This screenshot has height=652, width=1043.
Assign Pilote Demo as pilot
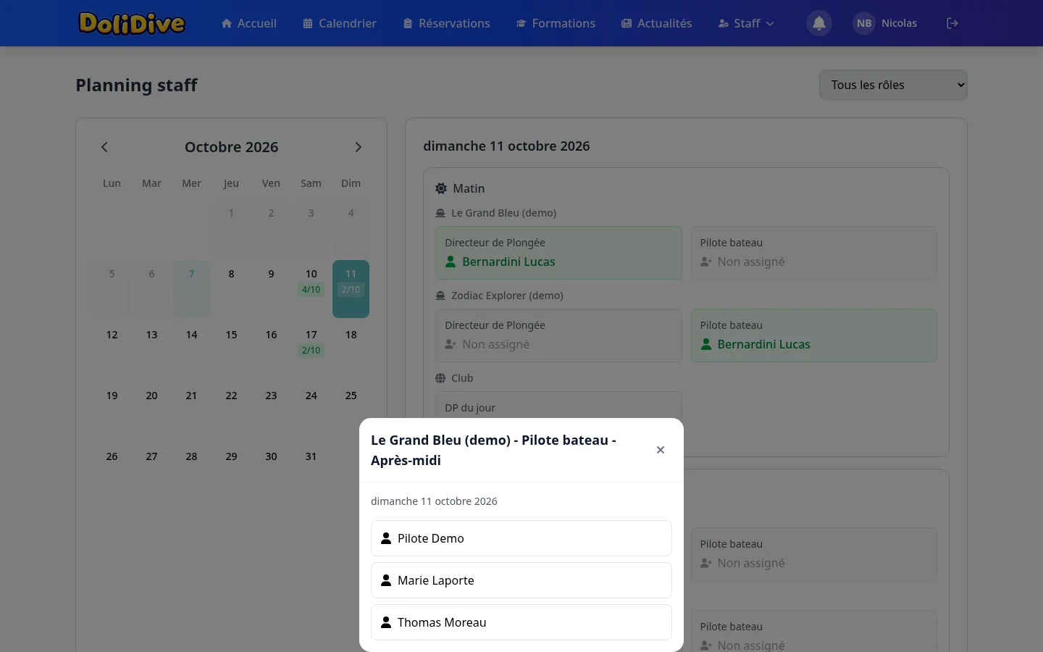point(521,538)
